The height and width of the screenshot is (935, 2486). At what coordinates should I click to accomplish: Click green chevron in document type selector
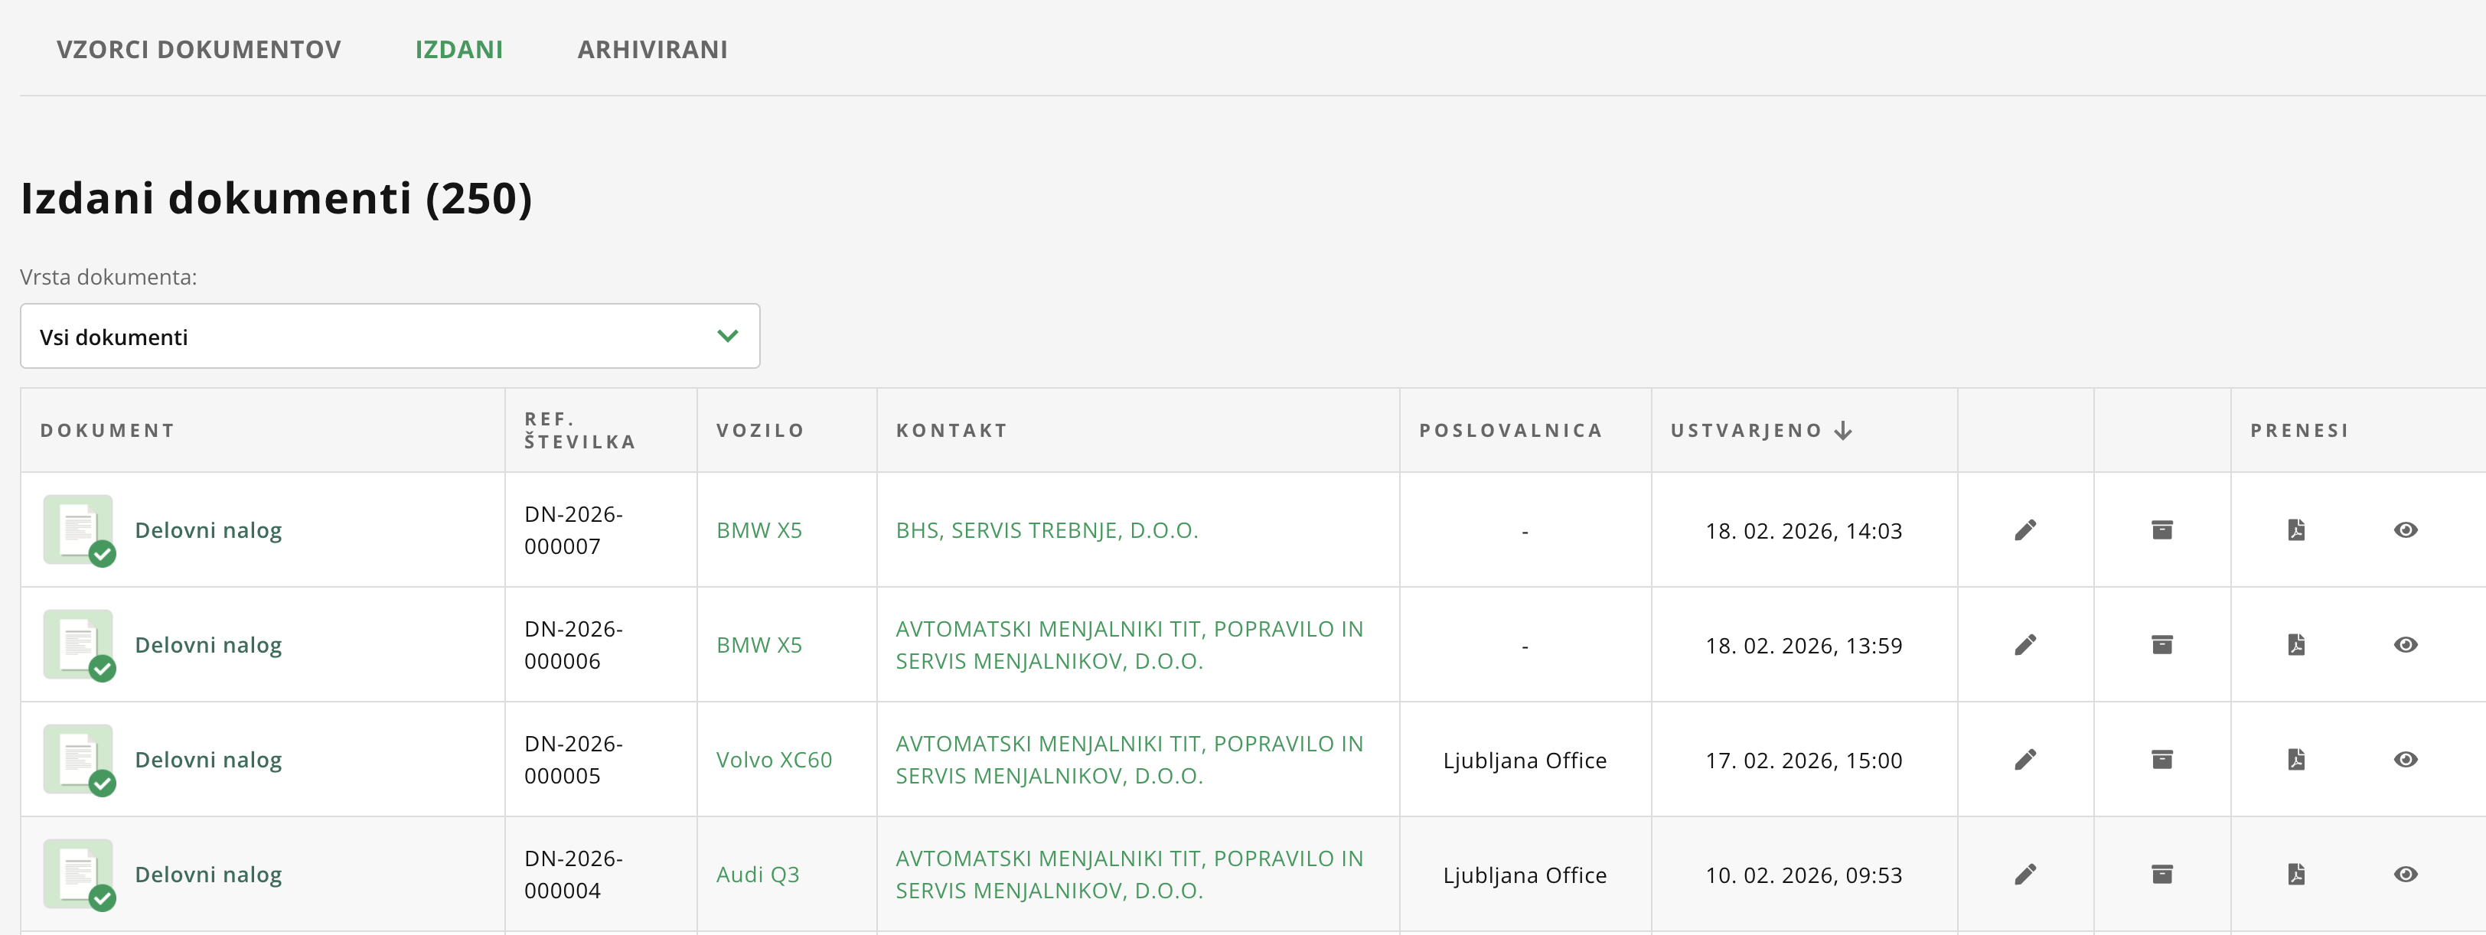tap(728, 336)
